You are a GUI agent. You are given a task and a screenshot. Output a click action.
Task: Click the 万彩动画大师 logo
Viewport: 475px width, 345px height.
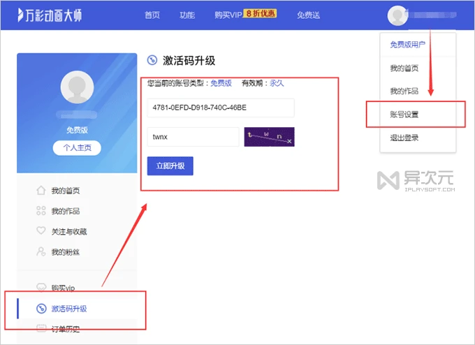tap(50, 15)
